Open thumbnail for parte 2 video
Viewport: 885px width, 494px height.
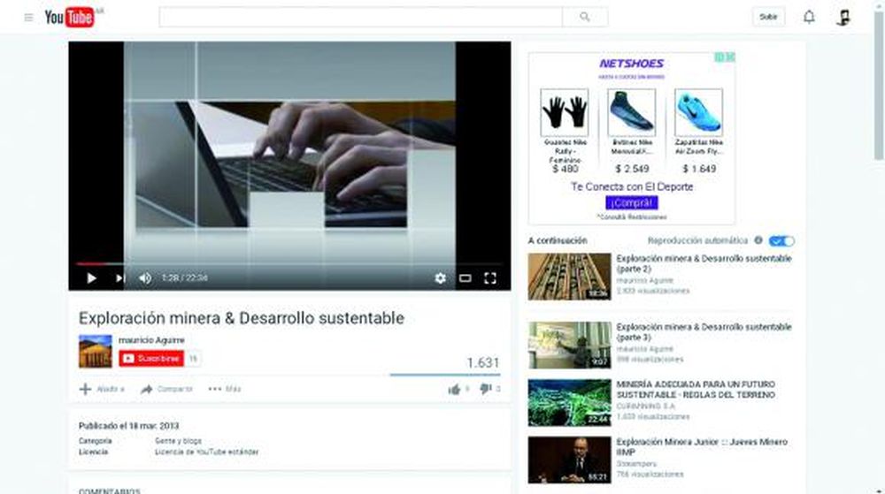569,277
